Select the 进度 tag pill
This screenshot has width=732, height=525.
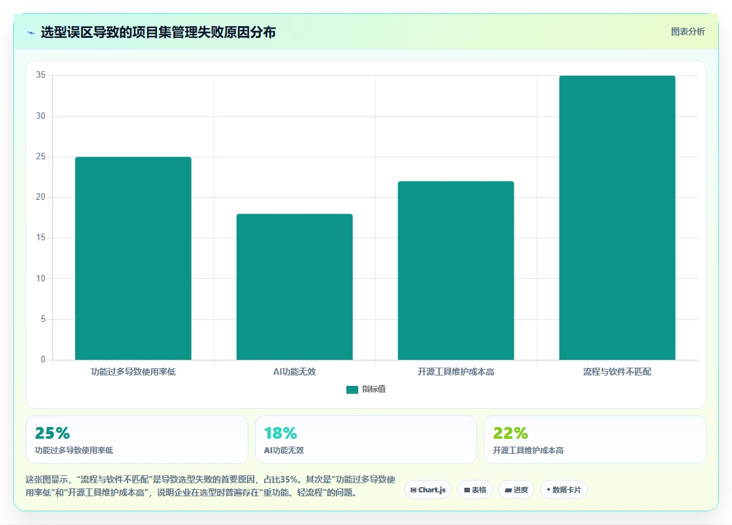[516, 490]
